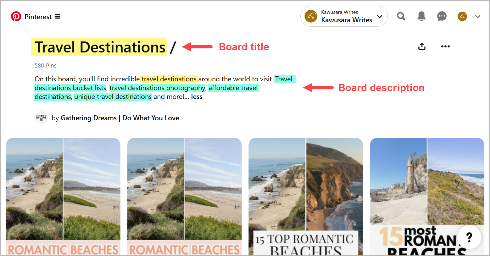Image resolution: width=490 pixels, height=256 pixels.
Task: Click the Share board icon
Action: 421,46
